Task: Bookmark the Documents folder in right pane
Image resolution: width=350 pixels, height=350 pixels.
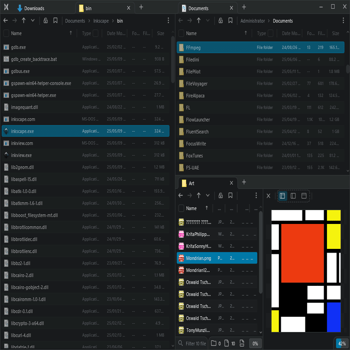Action: click(x=230, y=20)
